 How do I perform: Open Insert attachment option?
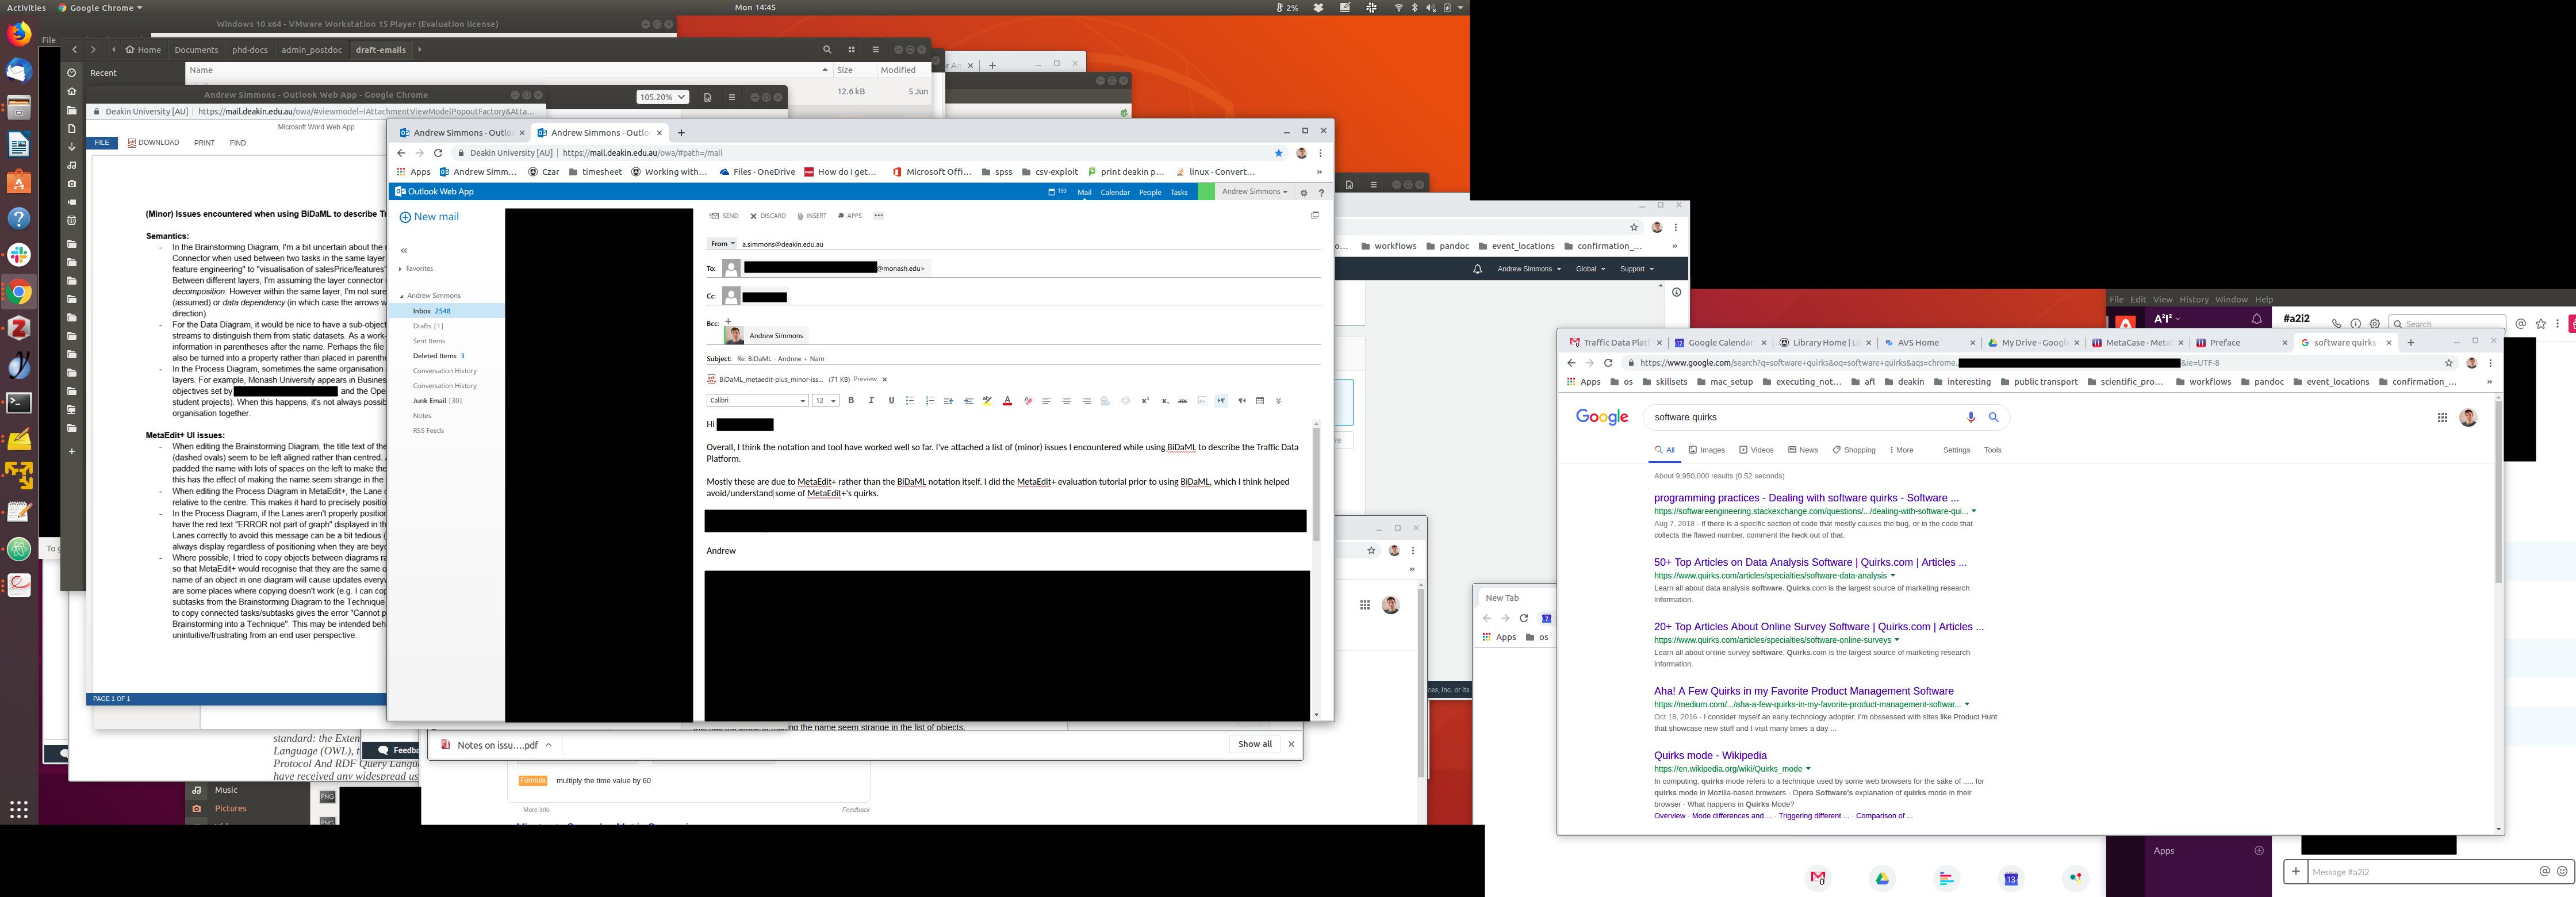pyautogui.click(x=812, y=216)
